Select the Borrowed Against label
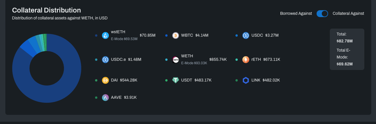The height and width of the screenshot is (124, 376). coord(296,14)
